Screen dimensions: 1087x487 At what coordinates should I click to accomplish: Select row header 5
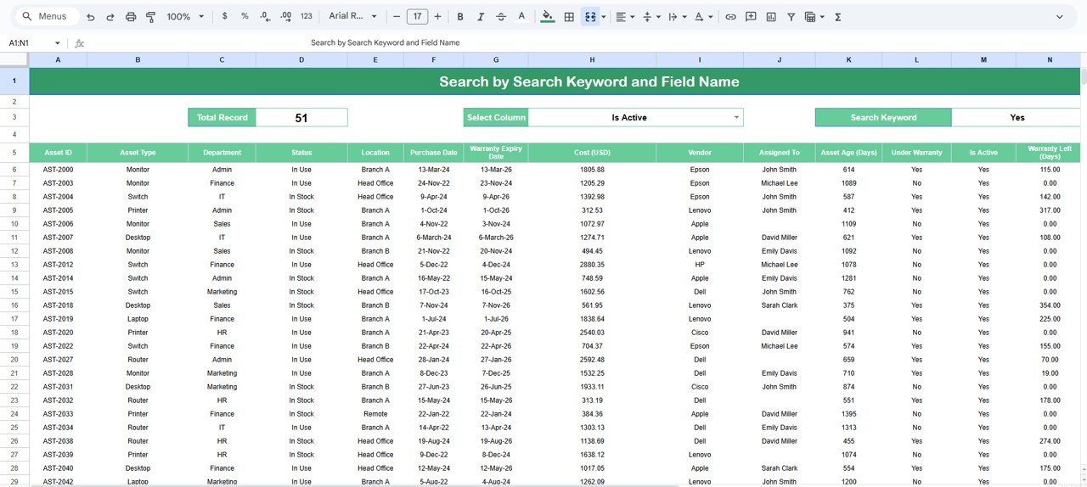pyautogui.click(x=14, y=153)
